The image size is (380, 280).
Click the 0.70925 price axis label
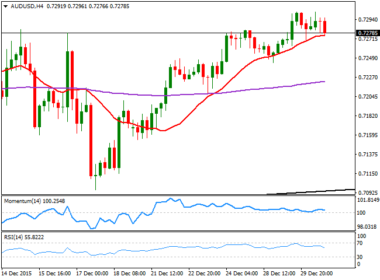[368, 192]
